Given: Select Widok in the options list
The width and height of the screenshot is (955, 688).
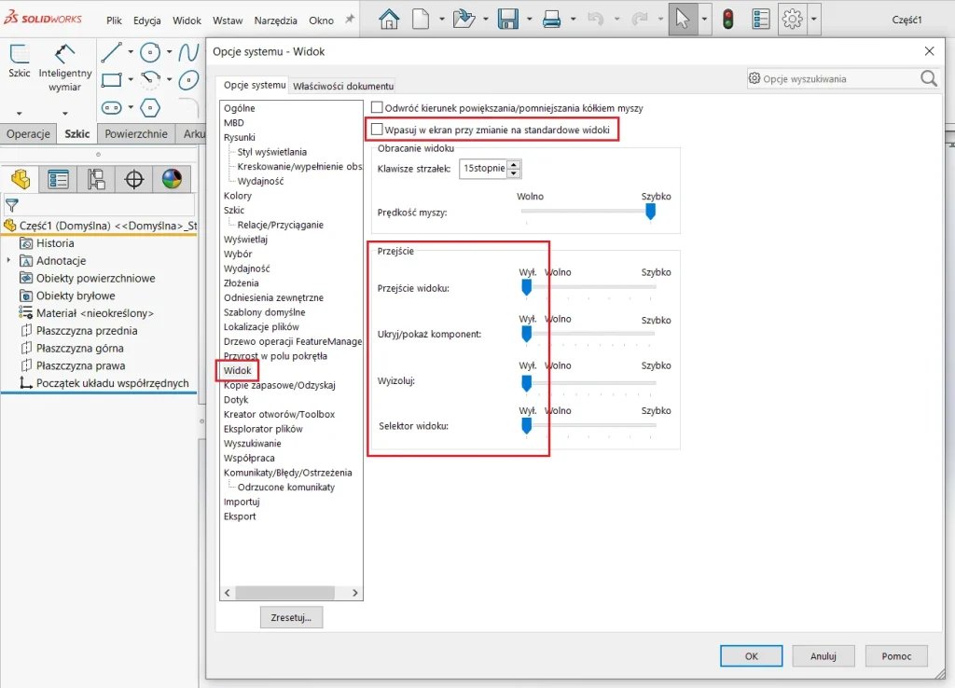Looking at the screenshot, I should click(x=237, y=370).
